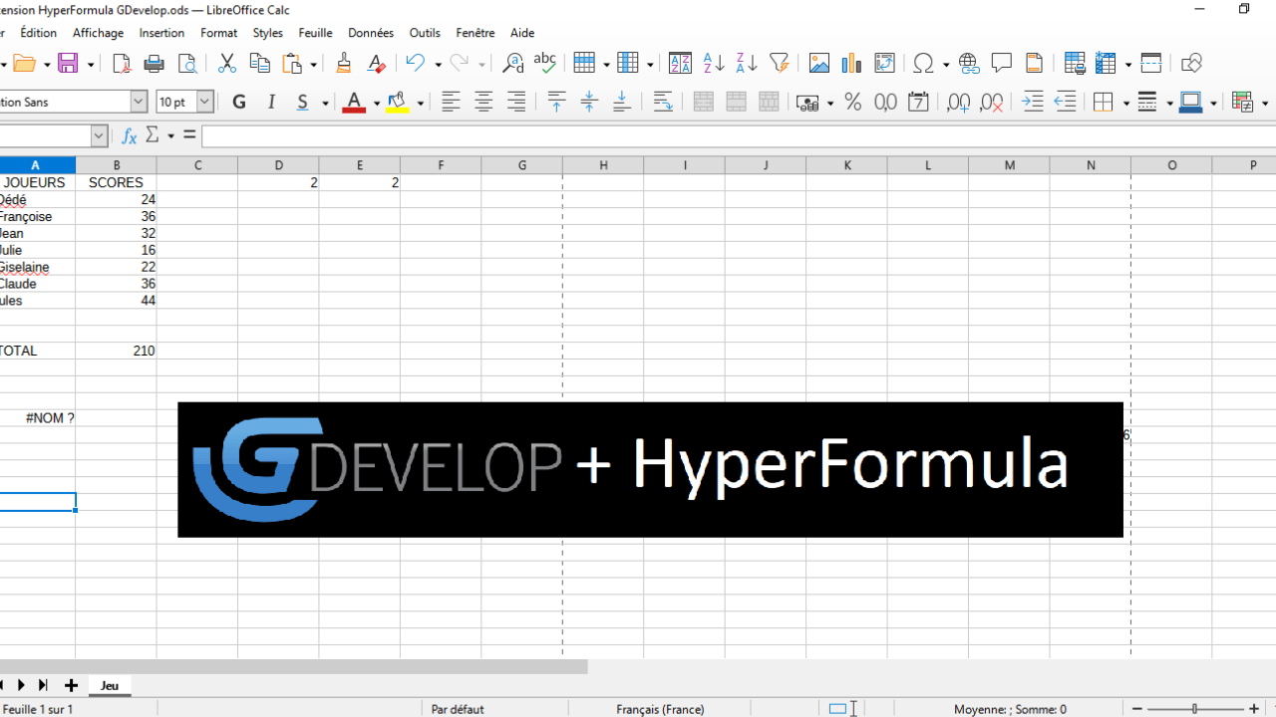Image resolution: width=1276 pixels, height=717 pixels.
Task: Click the Insert Chart icon
Action: (850, 63)
